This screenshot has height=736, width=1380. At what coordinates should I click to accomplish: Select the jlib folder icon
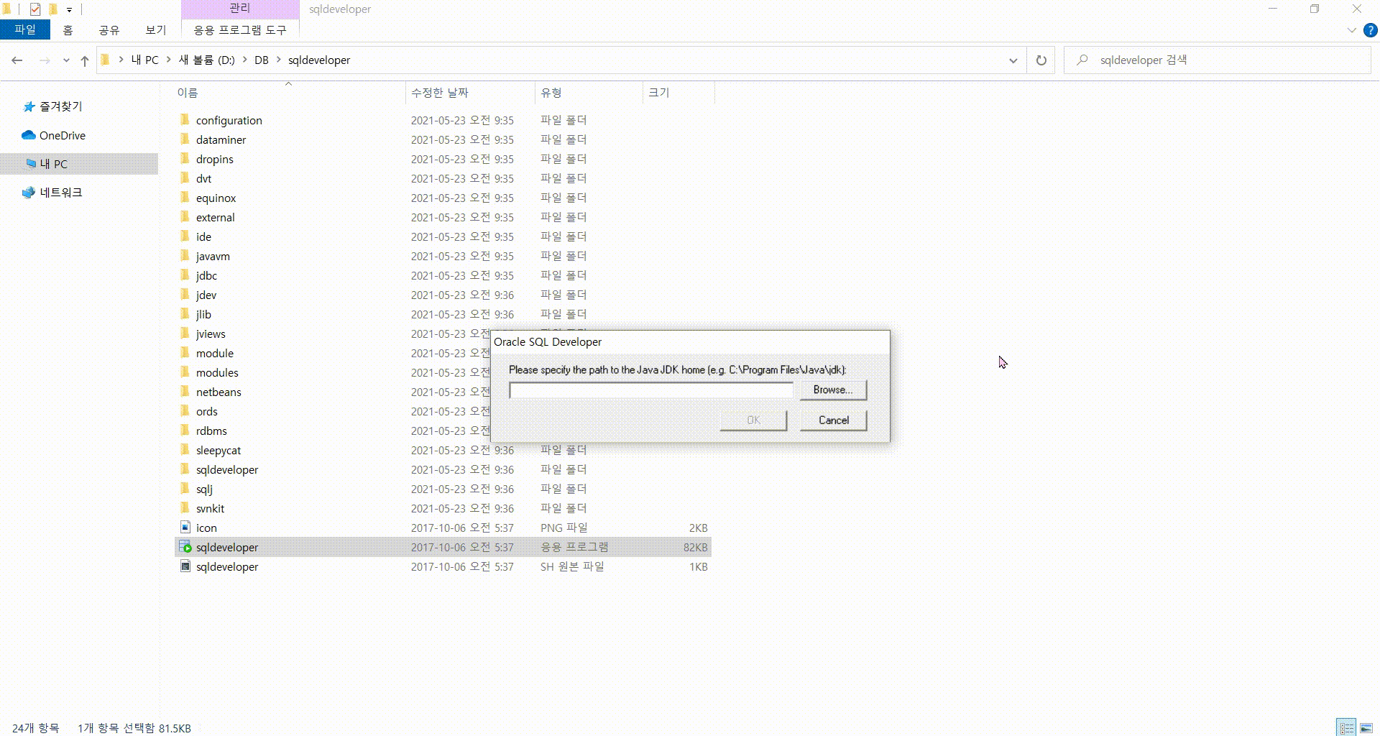[x=185, y=314]
